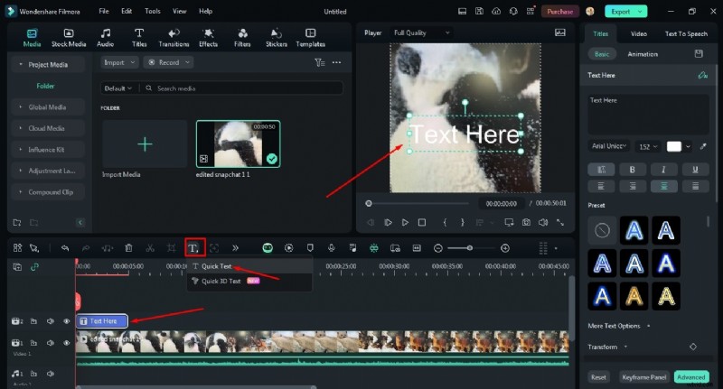The height and width of the screenshot is (389, 723).
Task: Click the undo icon in timeline toolbar
Action: pos(65,248)
